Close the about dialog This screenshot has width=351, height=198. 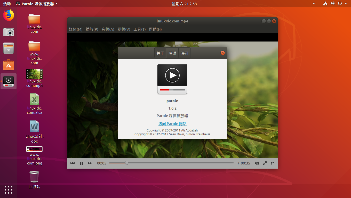click(223, 53)
